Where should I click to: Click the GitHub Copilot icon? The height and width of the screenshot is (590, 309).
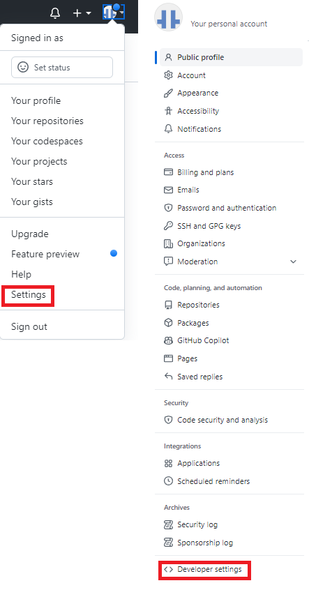tap(168, 340)
